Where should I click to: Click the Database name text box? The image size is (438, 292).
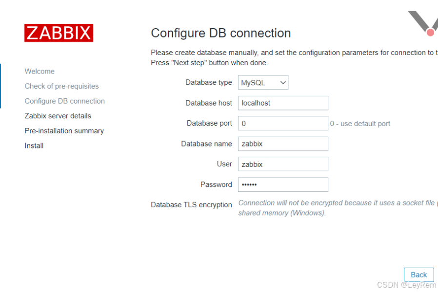coord(283,144)
